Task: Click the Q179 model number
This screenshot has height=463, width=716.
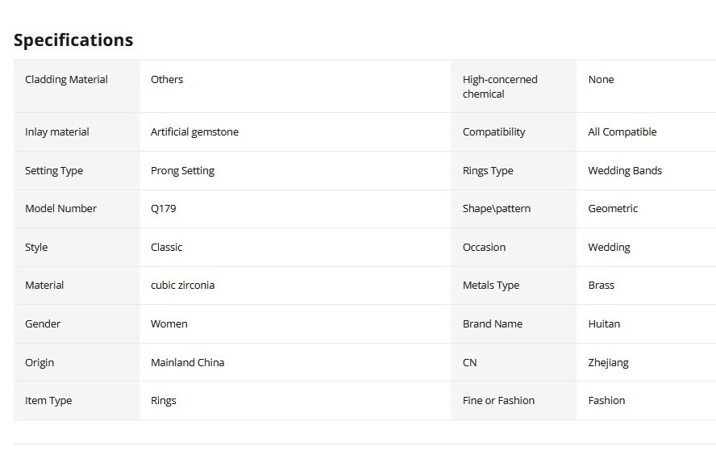Action: pyautogui.click(x=163, y=209)
